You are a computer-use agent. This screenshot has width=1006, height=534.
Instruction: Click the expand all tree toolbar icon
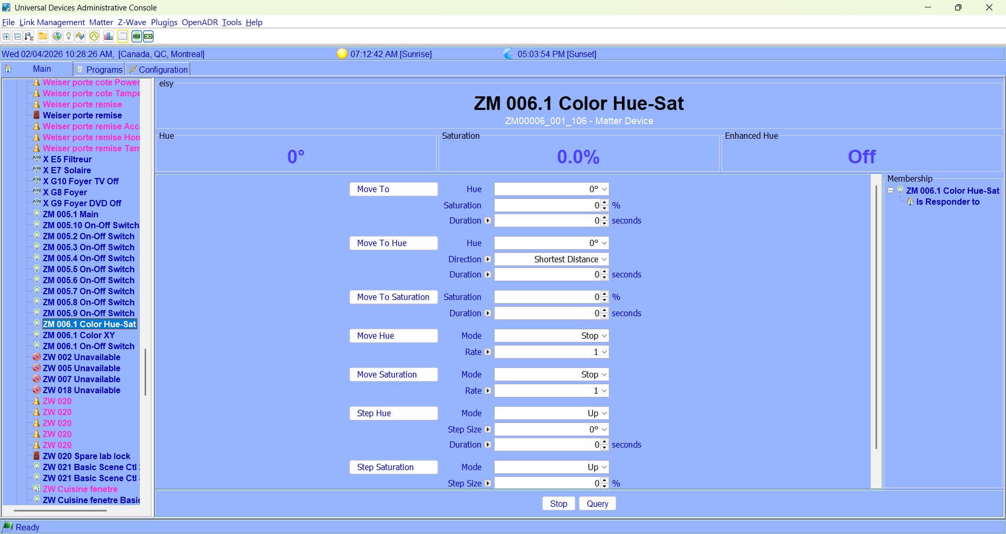tap(6, 36)
